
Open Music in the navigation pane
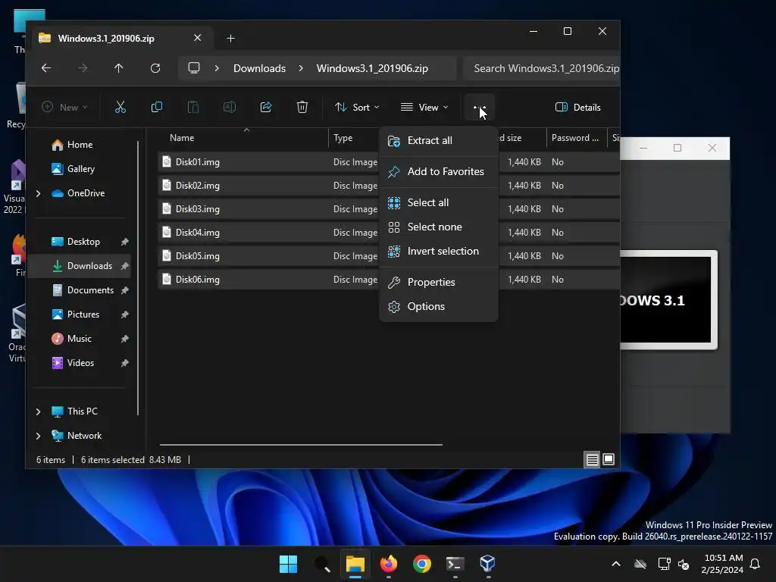coord(79,339)
